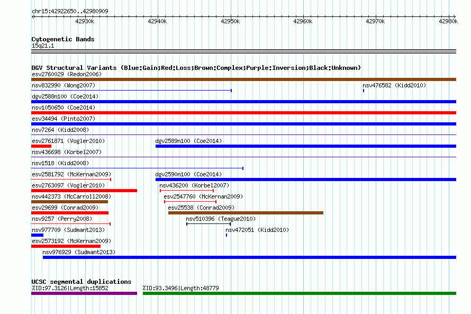The width and height of the screenshot is (471, 314).
Task: Click the nsv442373 (McCarroll2008) label
Action: [71, 196]
